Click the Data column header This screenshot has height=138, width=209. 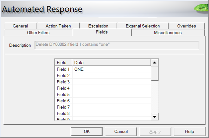click(x=112, y=63)
